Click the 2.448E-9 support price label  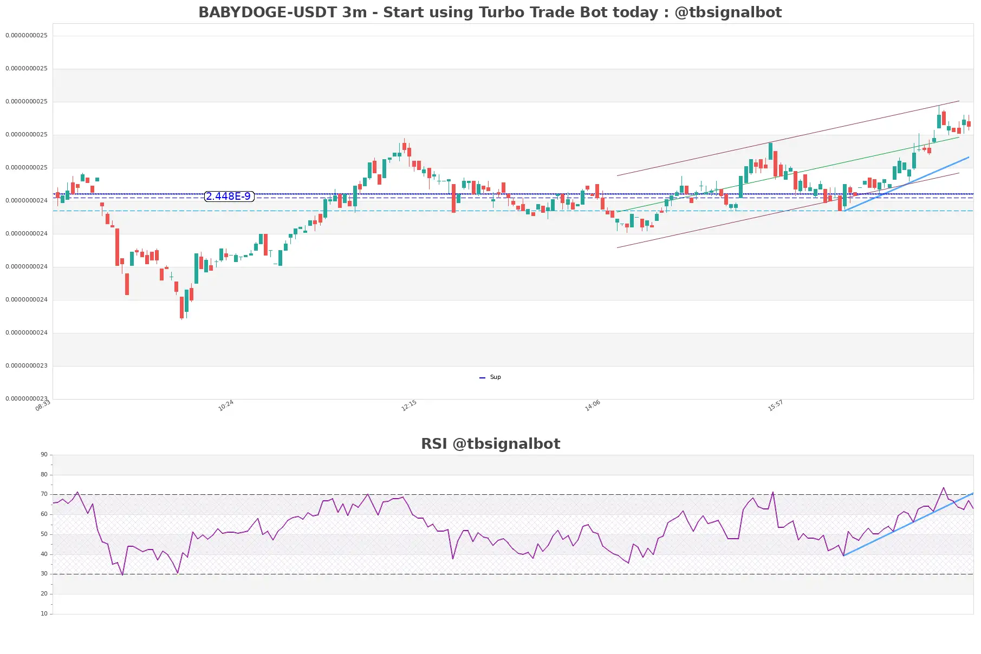point(229,196)
